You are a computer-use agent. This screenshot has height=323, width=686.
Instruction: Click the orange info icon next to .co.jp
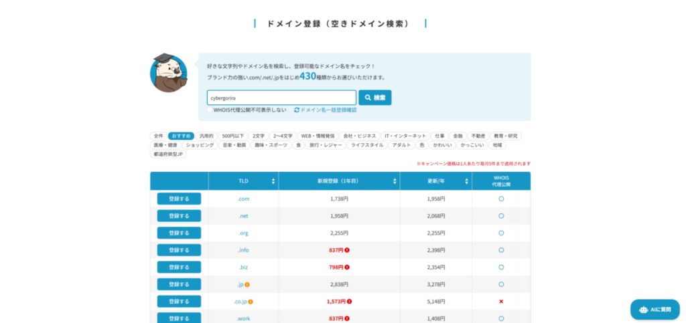coord(251,302)
